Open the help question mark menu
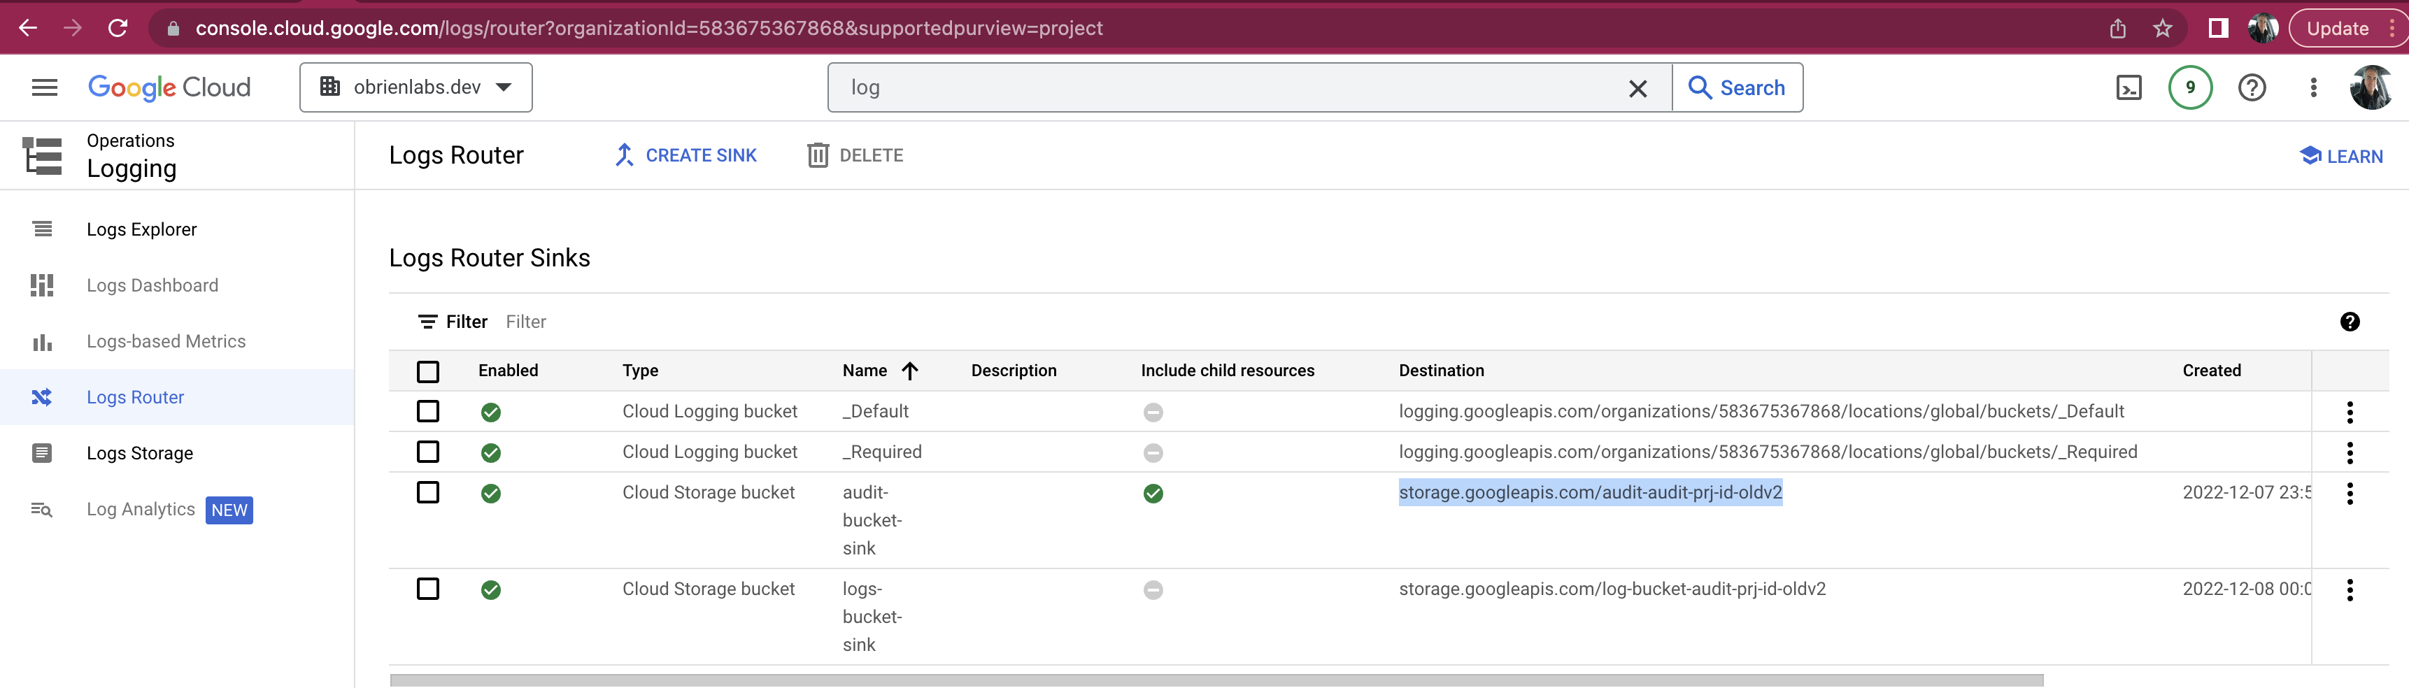2409x688 pixels. (x=2251, y=88)
